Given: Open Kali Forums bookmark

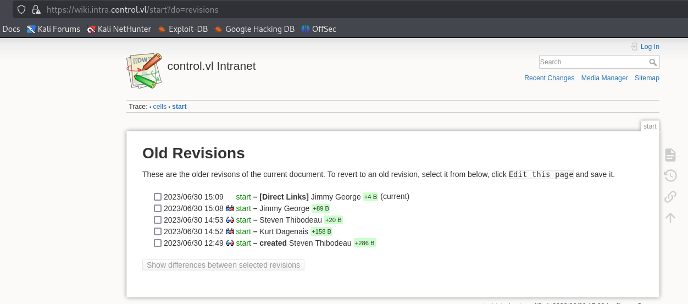Looking at the screenshot, I should tap(53, 29).
